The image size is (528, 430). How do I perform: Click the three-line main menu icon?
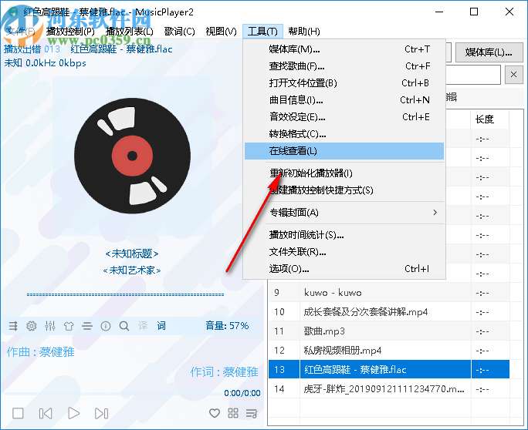(x=87, y=326)
